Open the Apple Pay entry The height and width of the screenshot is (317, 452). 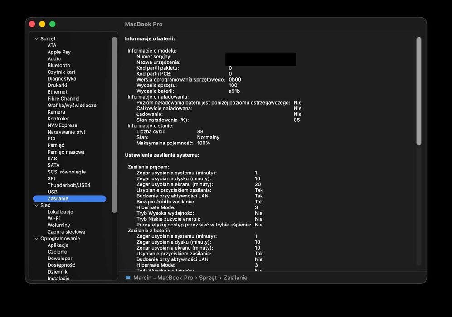pyautogui.click(x=59, y=52)
